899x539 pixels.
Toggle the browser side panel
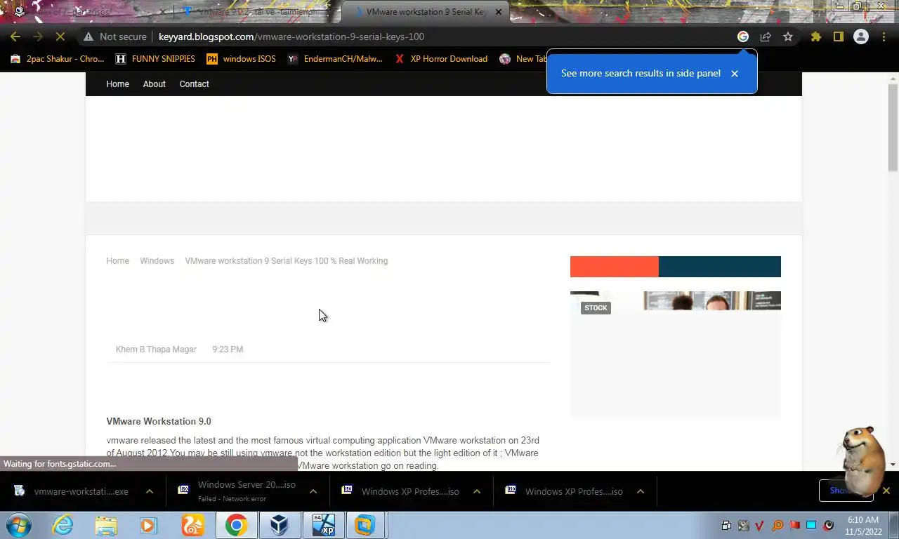[x=838, y=36]
